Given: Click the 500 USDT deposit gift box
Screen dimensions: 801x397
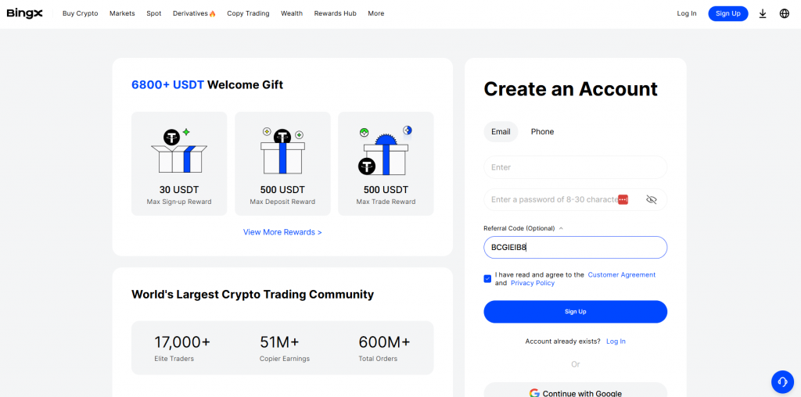Looking at the screenshot, I should click(282, 163).
